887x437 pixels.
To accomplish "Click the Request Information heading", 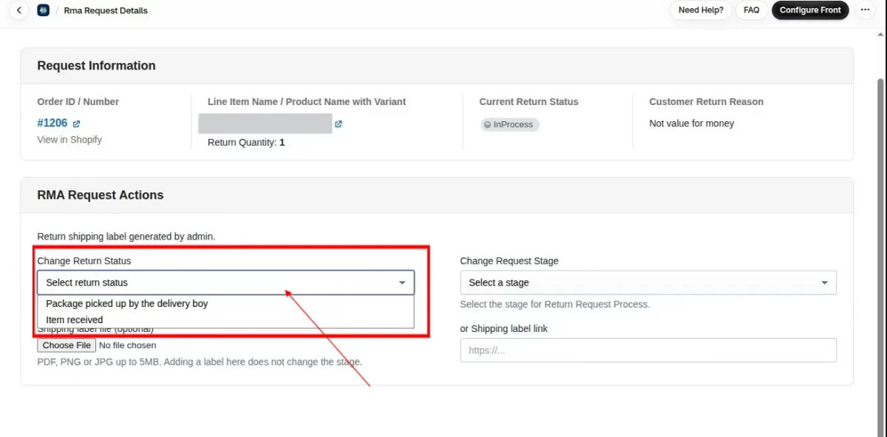I will pos(97,66).
